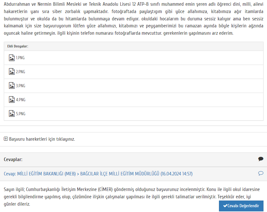This screenshot has width=267, height=212.
Task: Expand the plus box for Başvuru hareketleri
Action: coord(6,139)
